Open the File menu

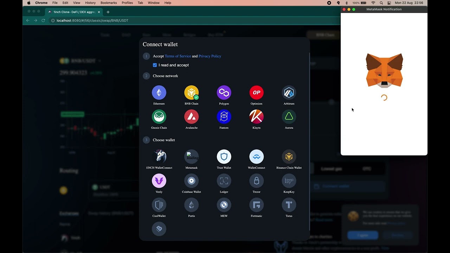[x=55, y=3]
